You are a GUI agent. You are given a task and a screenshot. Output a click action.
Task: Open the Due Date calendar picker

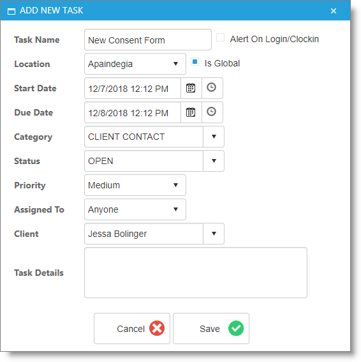(191, 112)
